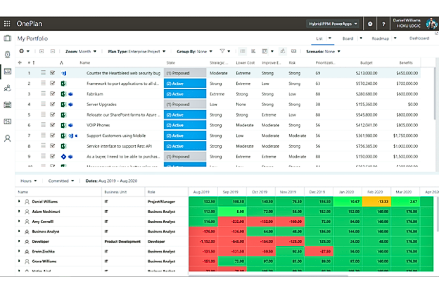Click drag handle of Fabrikam row

point(43,94)
